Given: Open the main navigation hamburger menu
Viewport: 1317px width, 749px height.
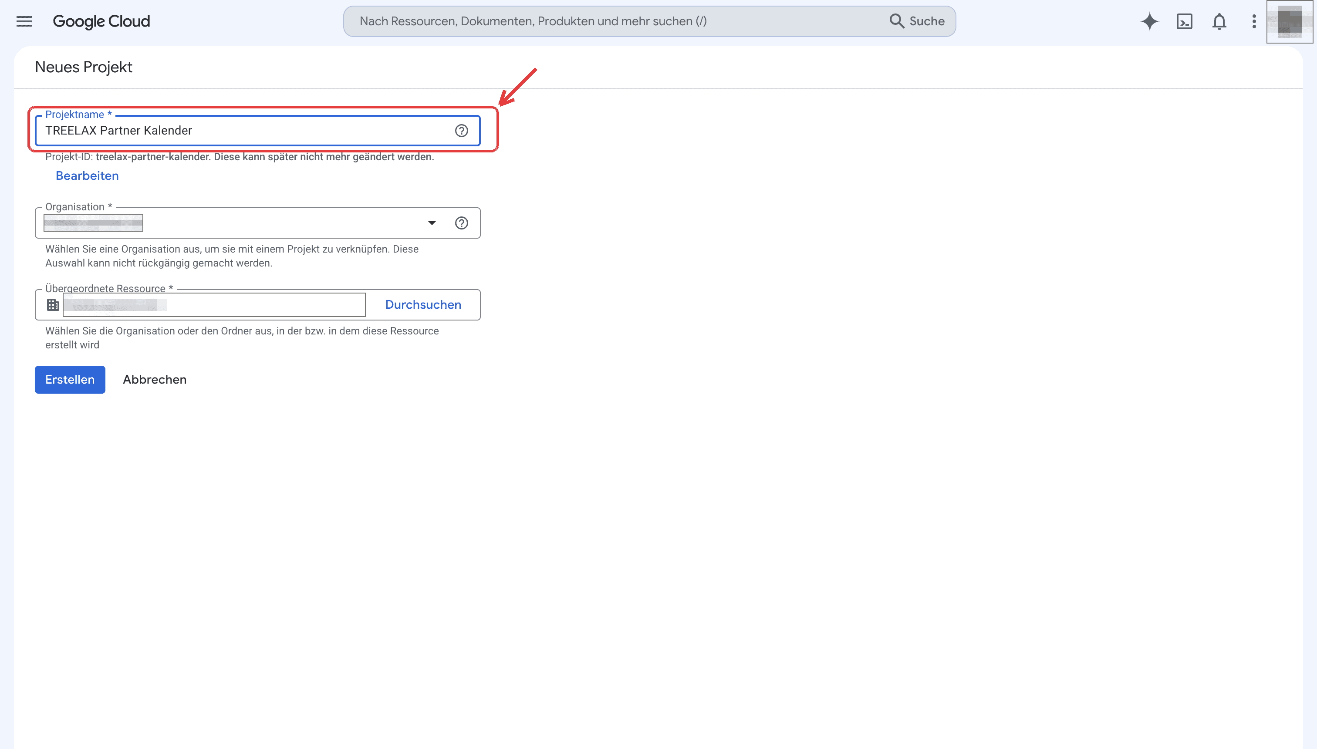Looking at the screenshot, I should tap(24, 21).
